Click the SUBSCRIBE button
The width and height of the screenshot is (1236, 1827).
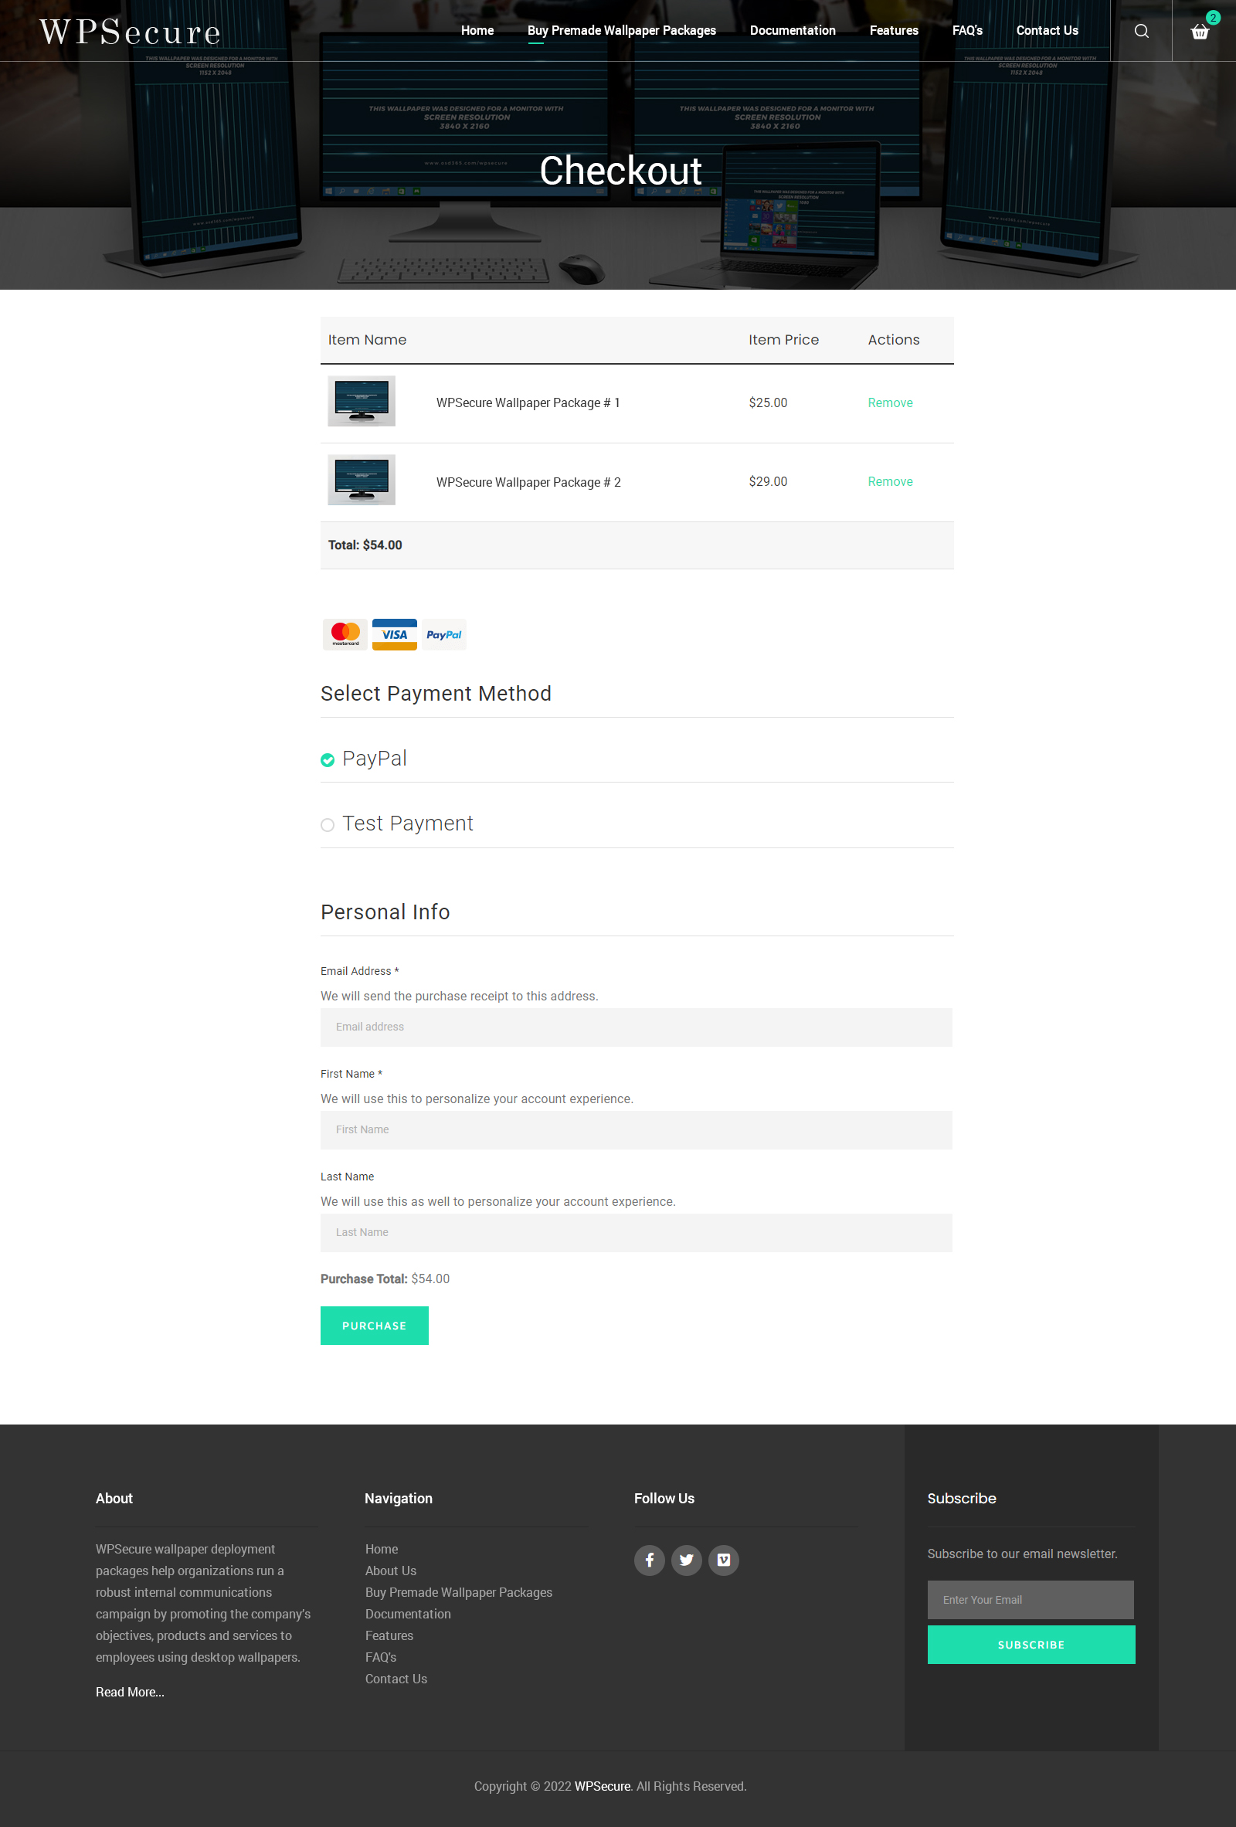[1031, 1645]
